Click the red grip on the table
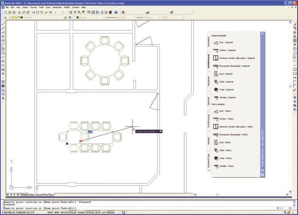Screen dimensions: 298x215 click(81, 141)
